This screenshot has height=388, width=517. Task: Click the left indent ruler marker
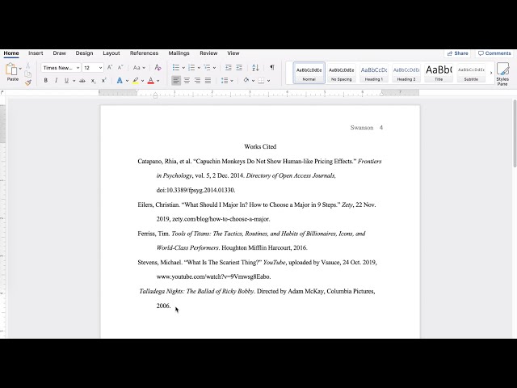point(155,95)
